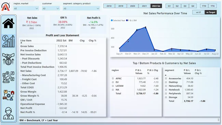Screen dimensions: 222x125
Task: Compare vs Target
Action: click(211, 12)
